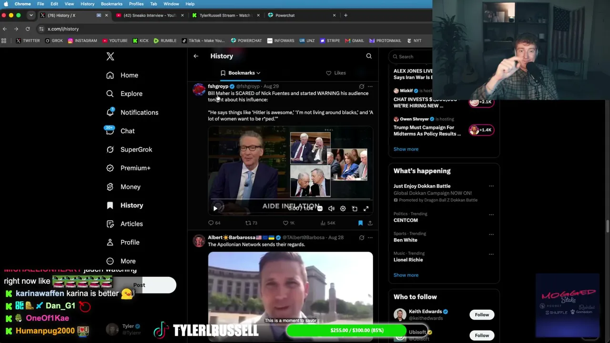This screenshot has width=610, height=343.
Task: Play the Bill Maher video
Action: tap(215, 208)
